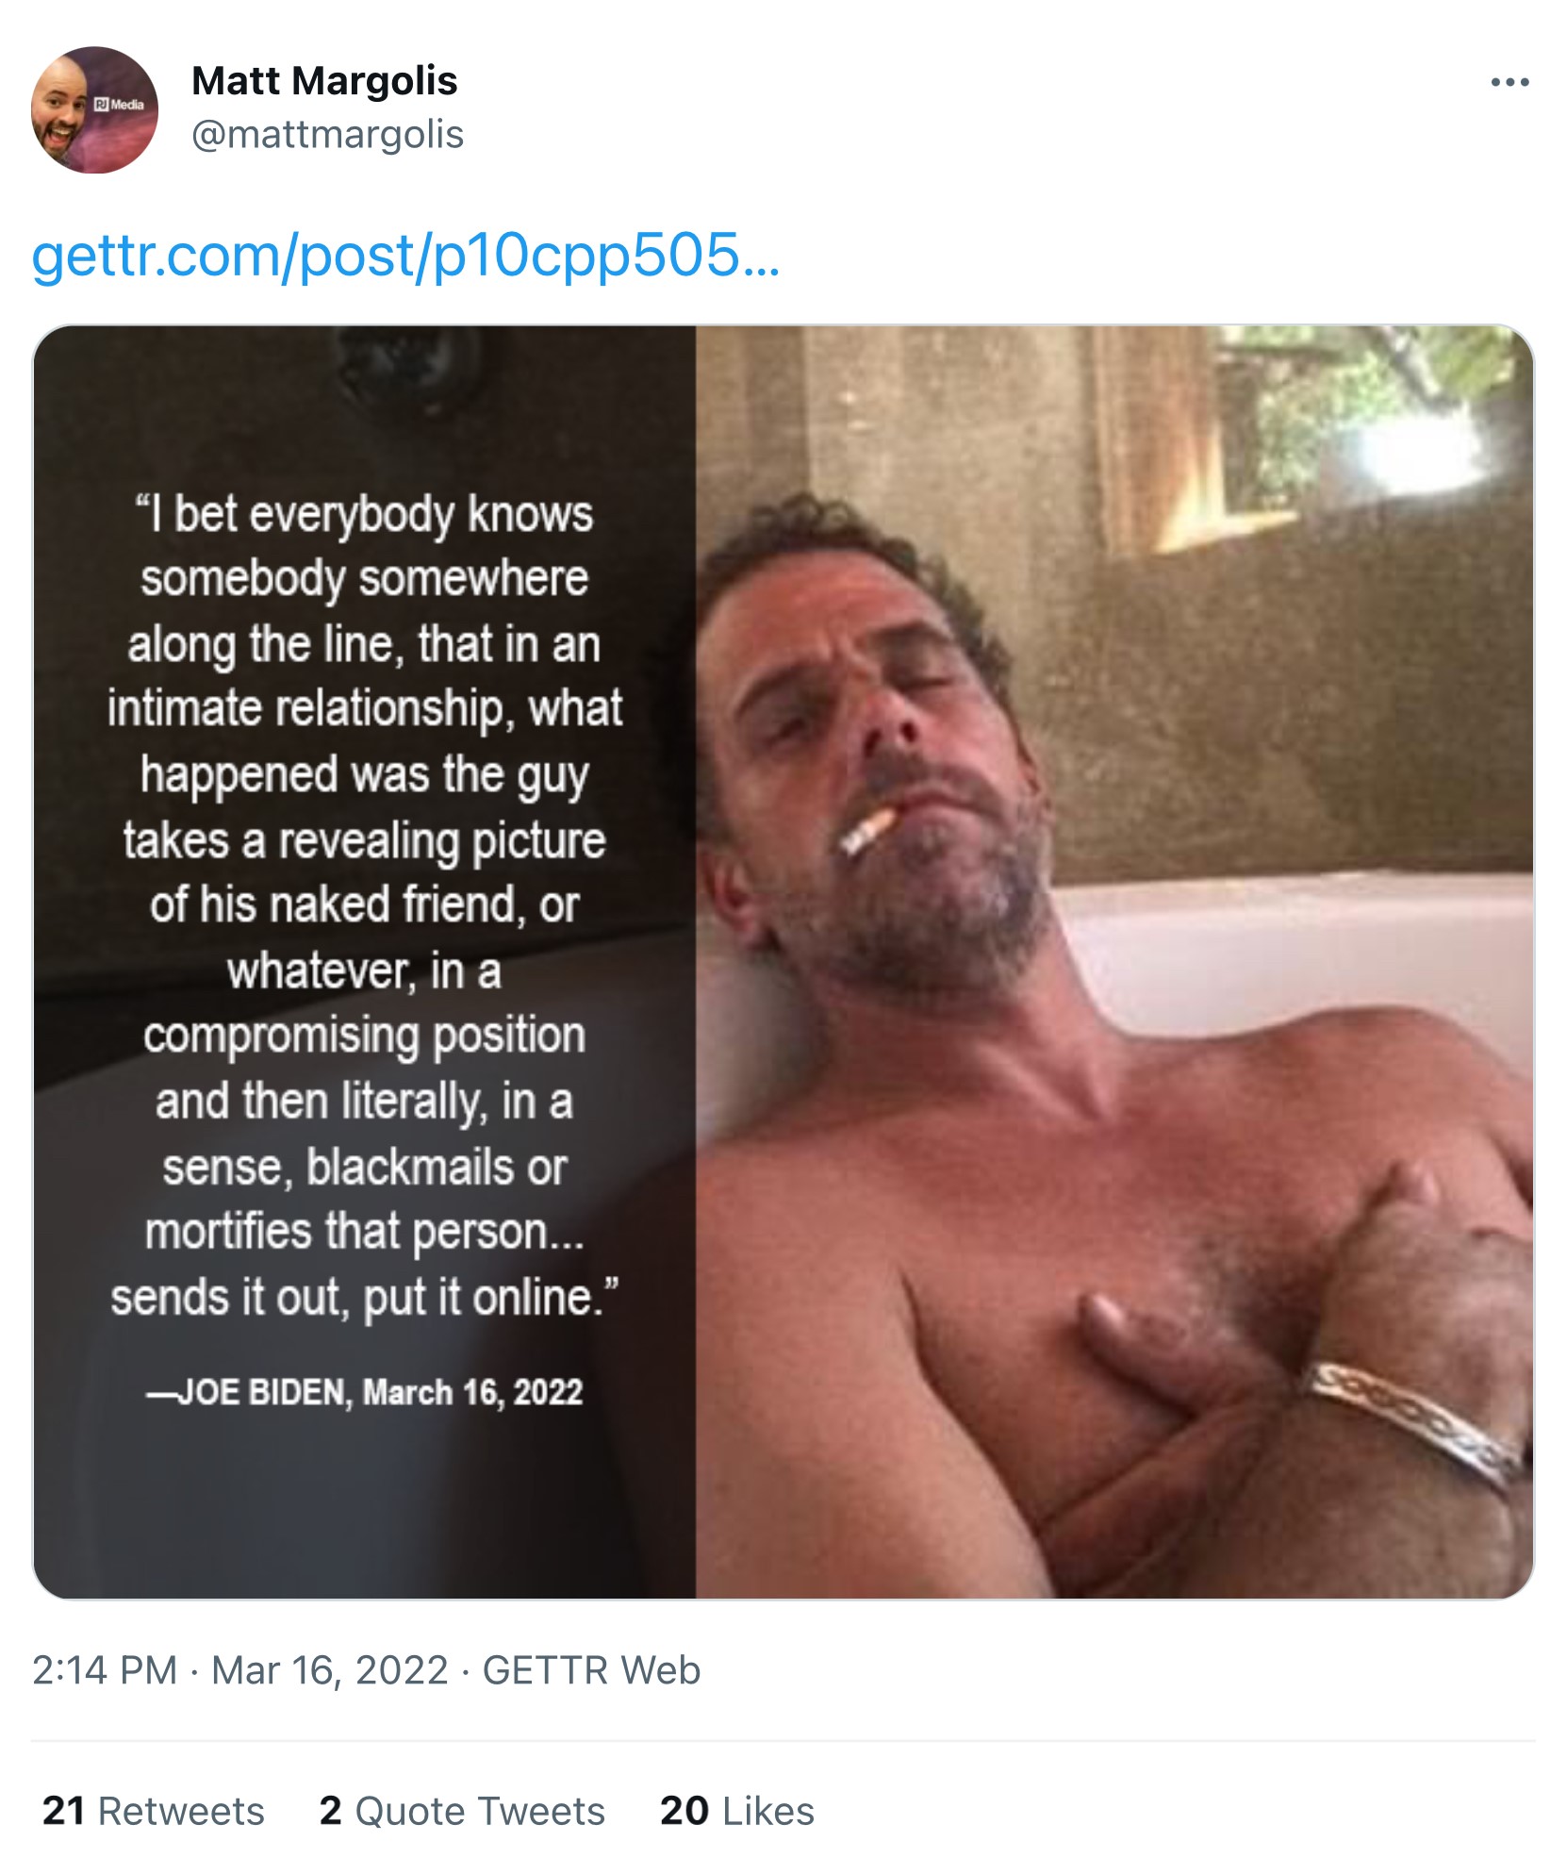1567x1874 pixels.
Task: Click Matt Margolis's profile avatar
Action: pyautogui.click(x=94, y=109)
